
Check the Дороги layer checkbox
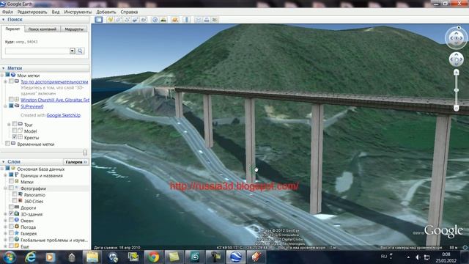point(11,208)
